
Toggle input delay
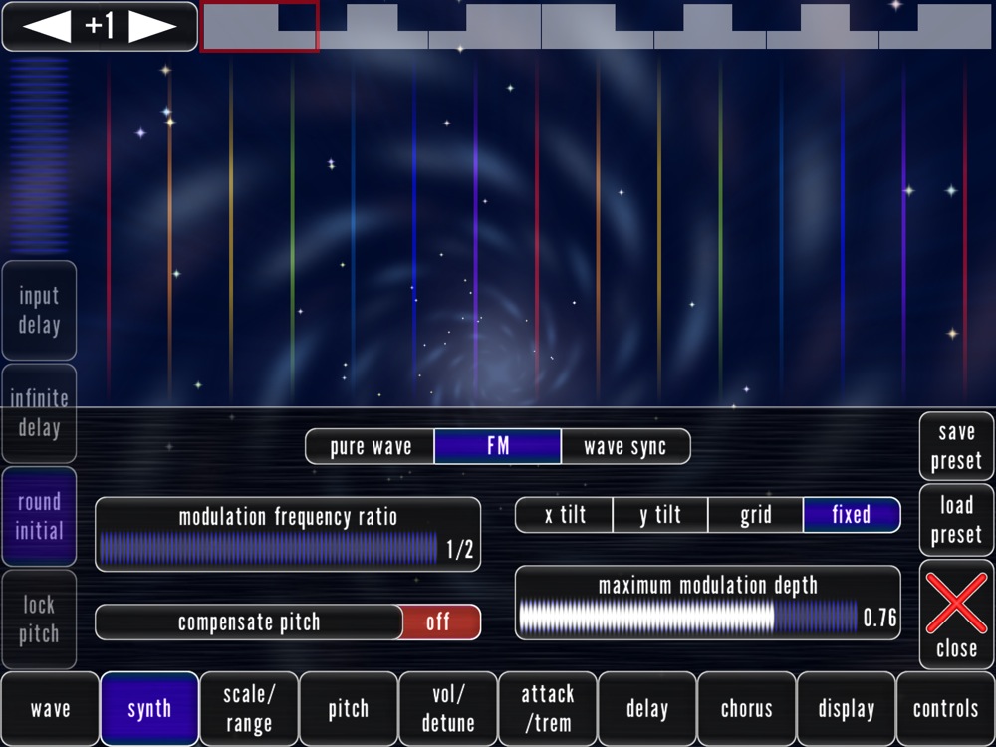[x=40, y=311]
